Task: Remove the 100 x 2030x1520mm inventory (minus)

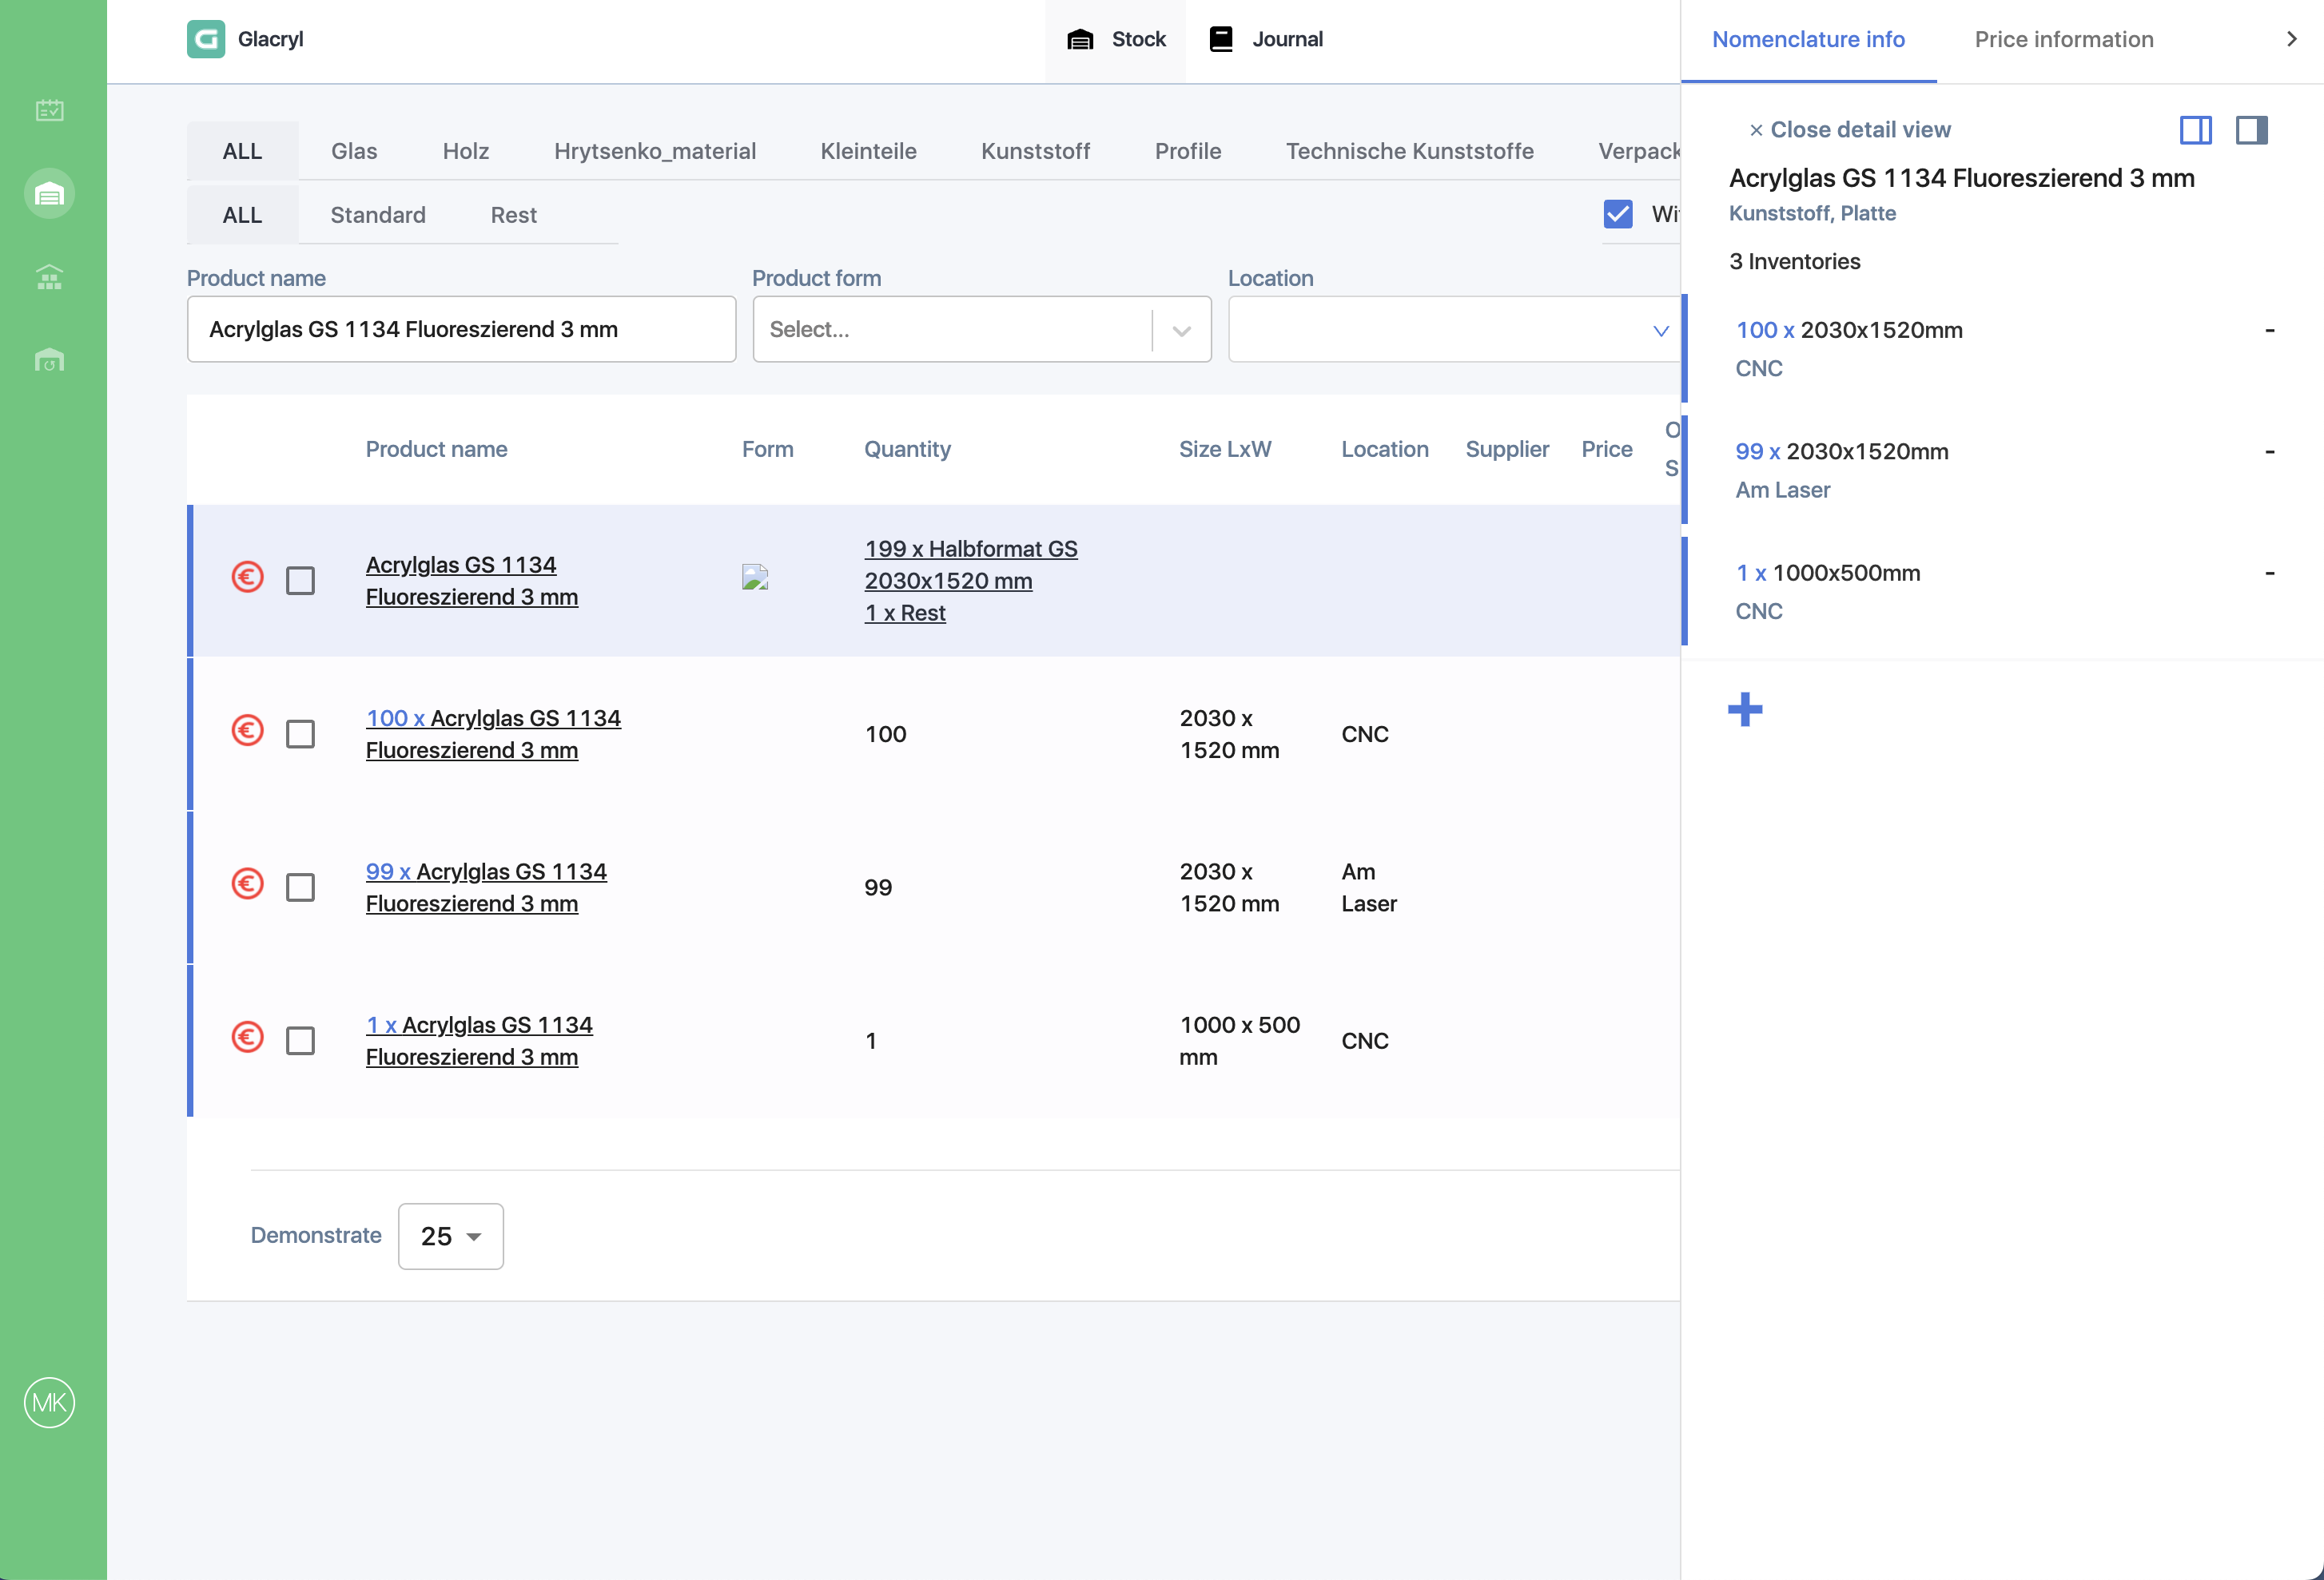Action: click(2270, 330)
